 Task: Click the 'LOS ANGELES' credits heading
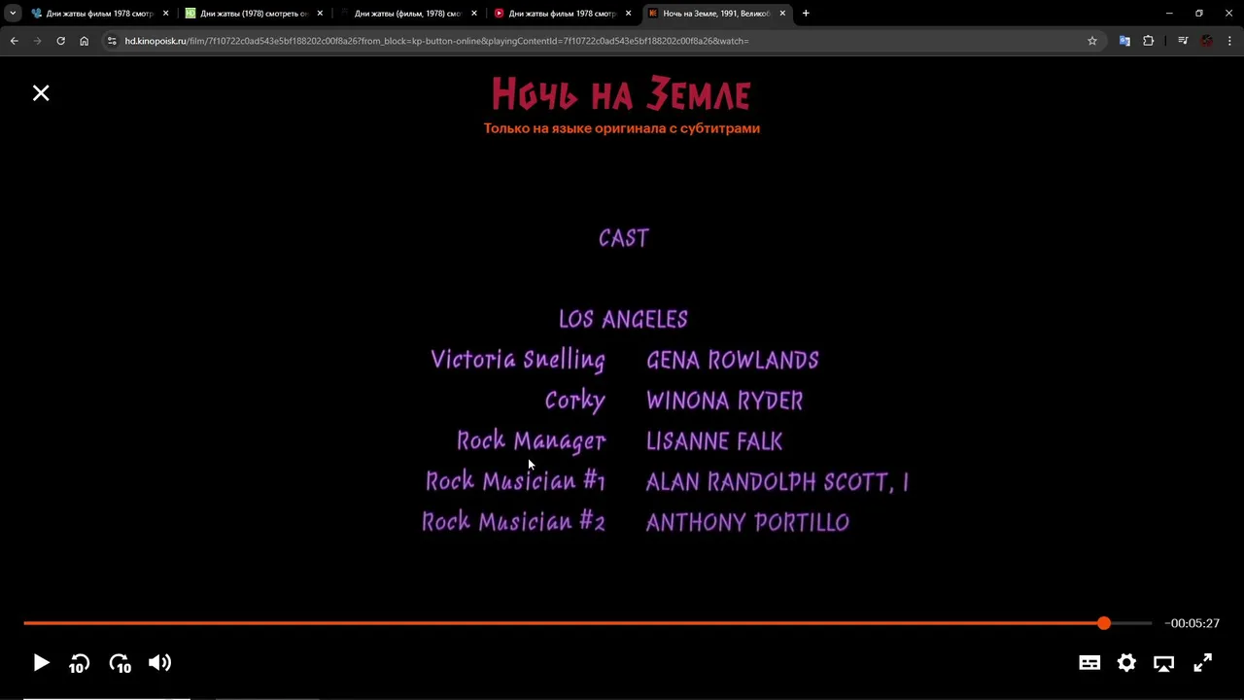(x=623, y=319)
